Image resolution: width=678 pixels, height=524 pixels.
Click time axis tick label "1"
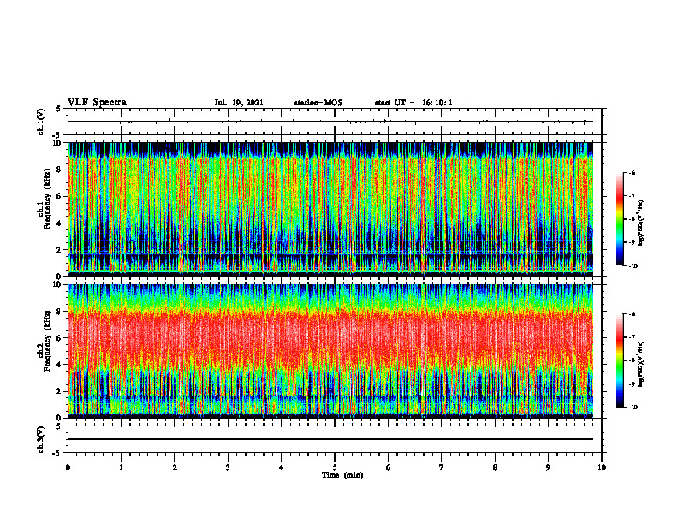click(x=121, y=467)
